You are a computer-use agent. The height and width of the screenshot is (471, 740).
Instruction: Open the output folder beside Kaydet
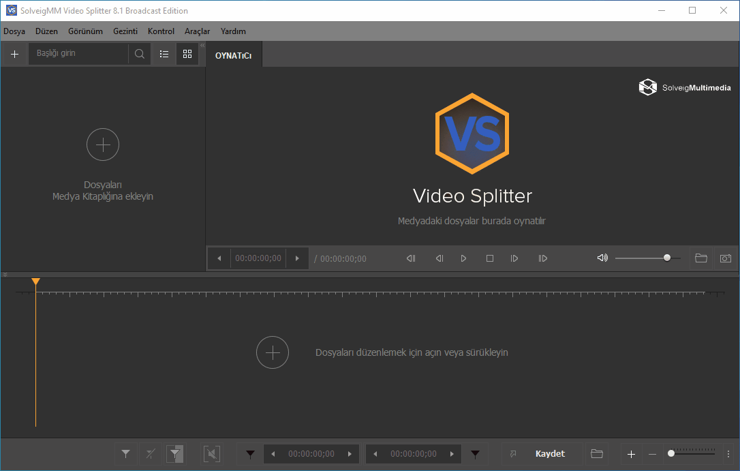point(597,454)
